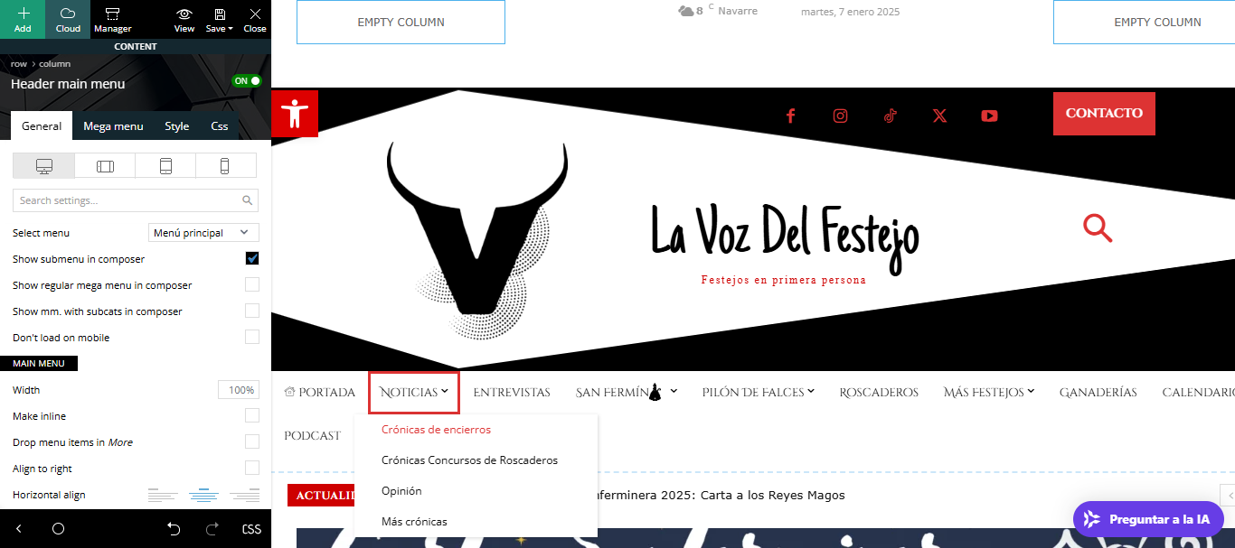Open the Ganaderías menu link

[x=1098, y=393]
